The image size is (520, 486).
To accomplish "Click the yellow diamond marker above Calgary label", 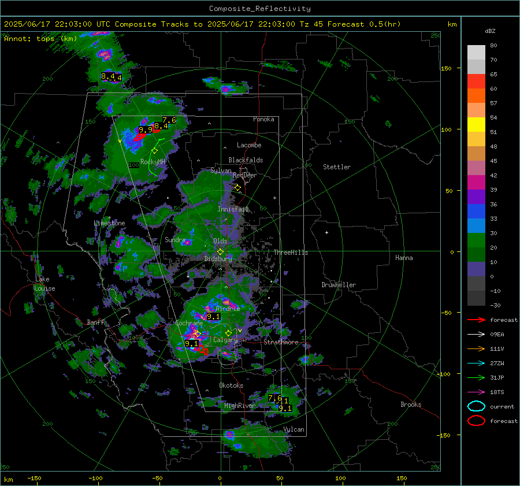I will [228, 333].
